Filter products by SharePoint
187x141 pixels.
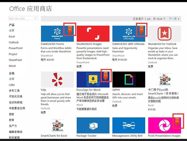click(x=15, y=60)
